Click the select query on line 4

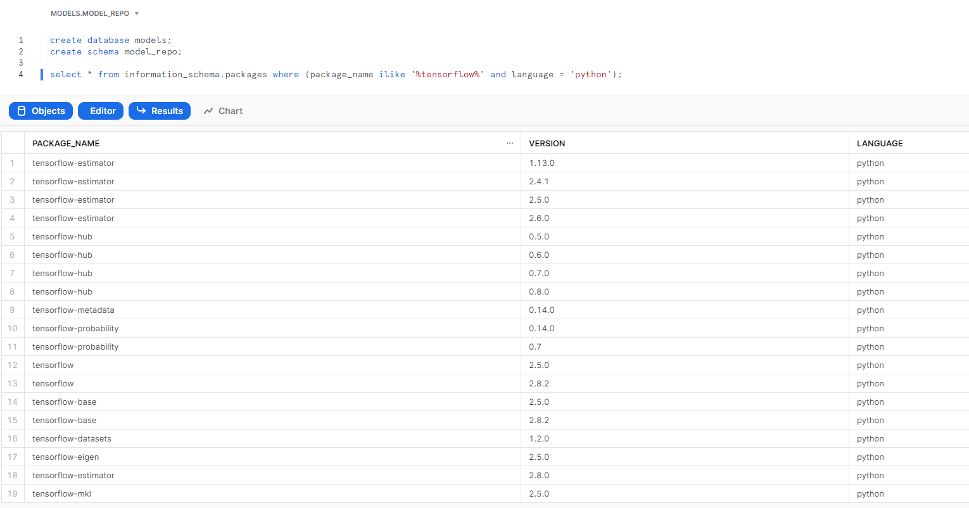click(x=336, y=74)
